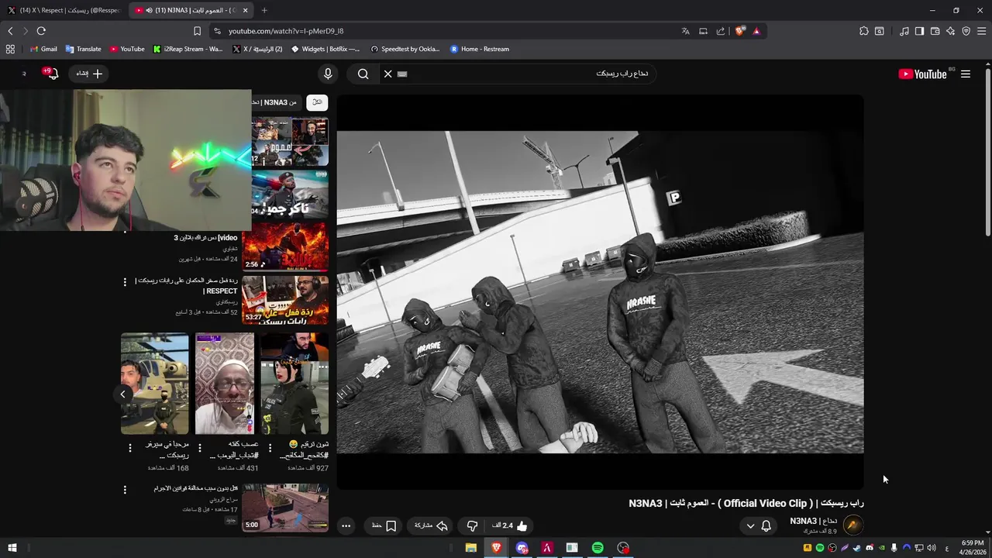Viewport: 992px width, 558px height.
Task: Dislike the video with thumbs-down icon
Action: [x=472, y=526]
